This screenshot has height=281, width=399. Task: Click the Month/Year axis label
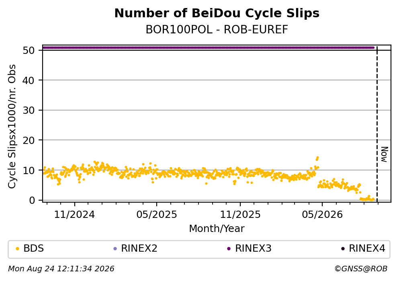click(x=217, y=229)
